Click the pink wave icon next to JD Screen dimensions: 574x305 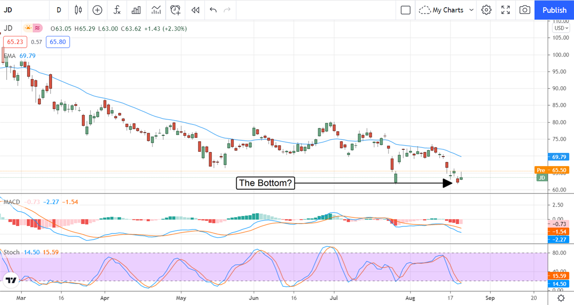click(37, 29)
